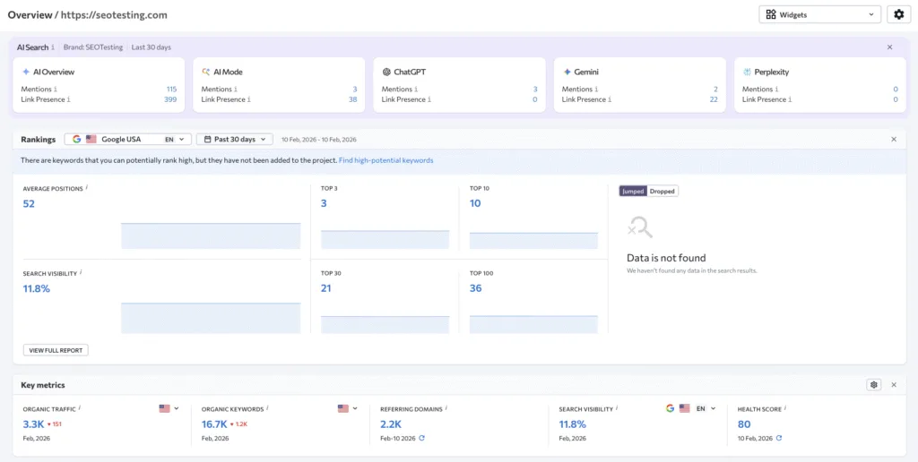
Task: Open the Past 30 days date dropdown
Action: (x=234, y=139)
